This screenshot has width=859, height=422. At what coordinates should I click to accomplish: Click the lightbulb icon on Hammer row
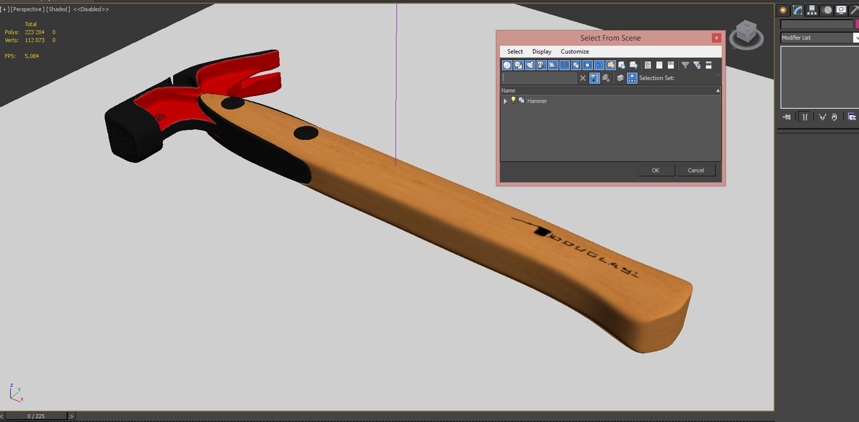tap(513, 100)
